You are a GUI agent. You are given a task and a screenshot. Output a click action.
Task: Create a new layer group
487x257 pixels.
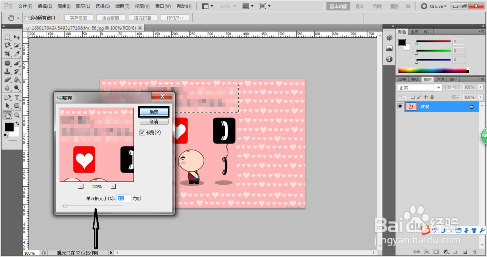coord(455,252)
